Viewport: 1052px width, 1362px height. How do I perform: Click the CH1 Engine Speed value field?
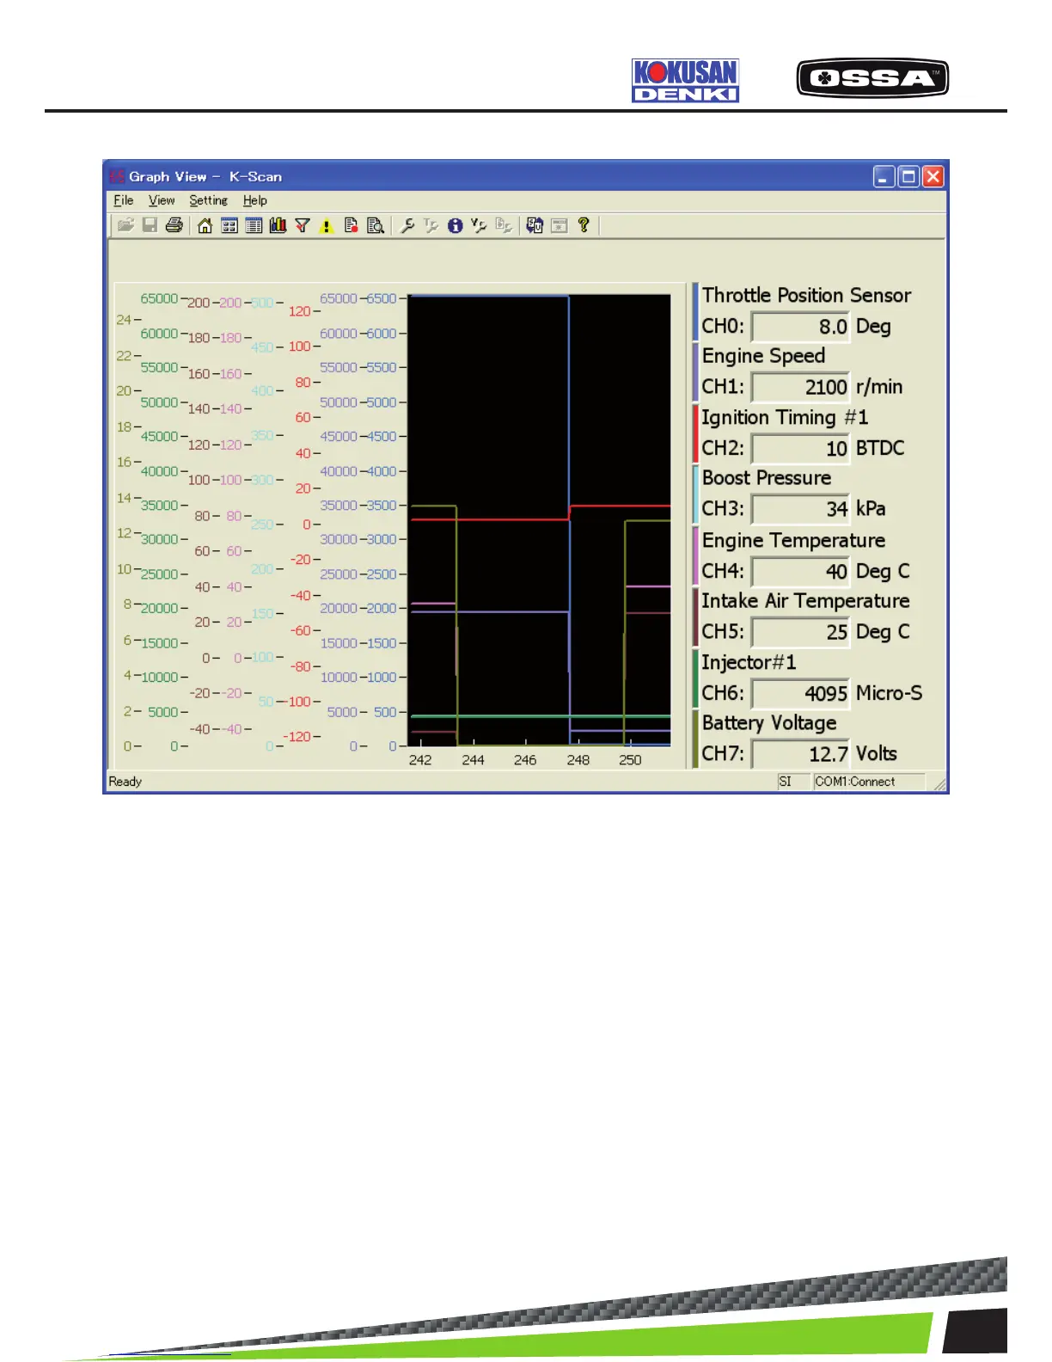[x=800, y=387]
